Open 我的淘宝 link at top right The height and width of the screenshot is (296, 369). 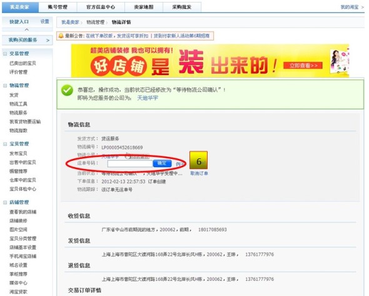point(350,7)
